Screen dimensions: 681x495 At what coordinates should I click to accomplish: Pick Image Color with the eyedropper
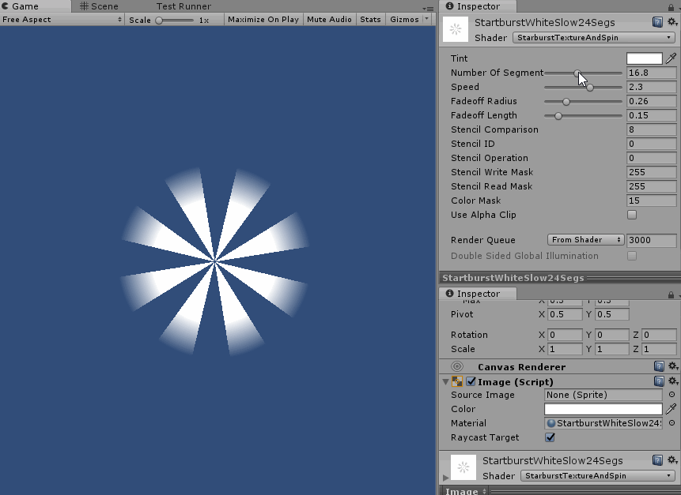point(671,409)
